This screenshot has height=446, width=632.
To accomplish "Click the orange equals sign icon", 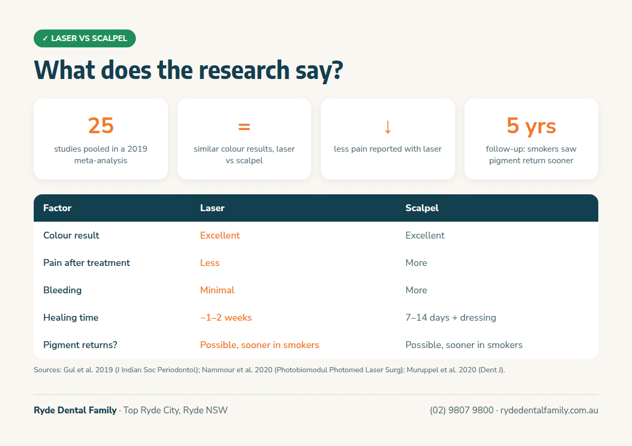I will pyautogui.click(x=244, y=126).
